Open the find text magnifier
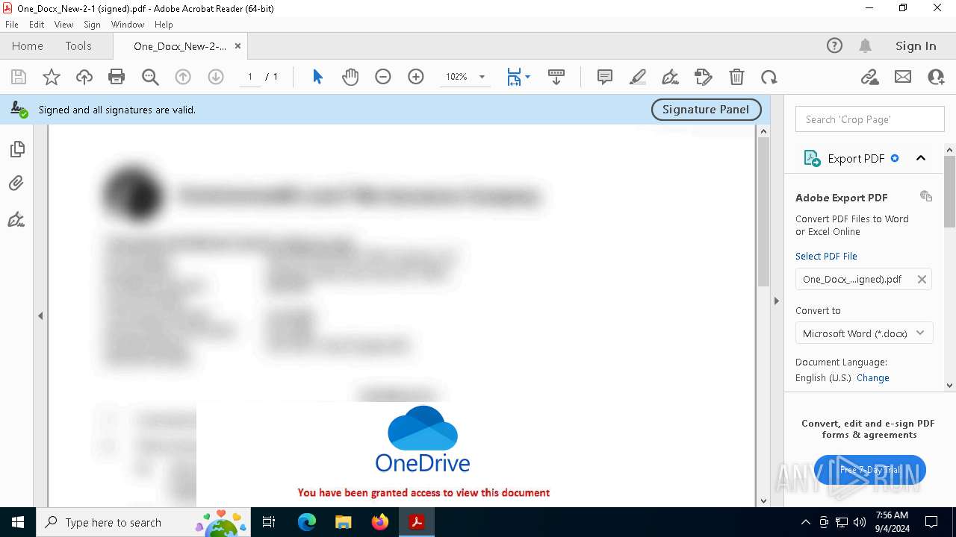The width and height of the screenshot is (956, 537). pyautogui.click(x=150, y=77)
